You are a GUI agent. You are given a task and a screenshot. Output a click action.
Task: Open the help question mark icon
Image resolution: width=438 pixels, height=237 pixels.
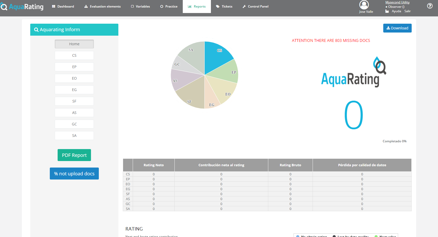coord(430,6)
